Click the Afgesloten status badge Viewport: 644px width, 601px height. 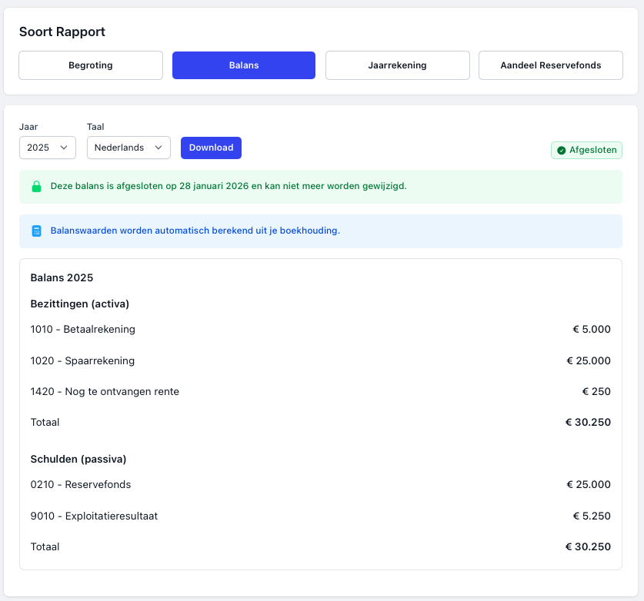[x=586, y=151]
